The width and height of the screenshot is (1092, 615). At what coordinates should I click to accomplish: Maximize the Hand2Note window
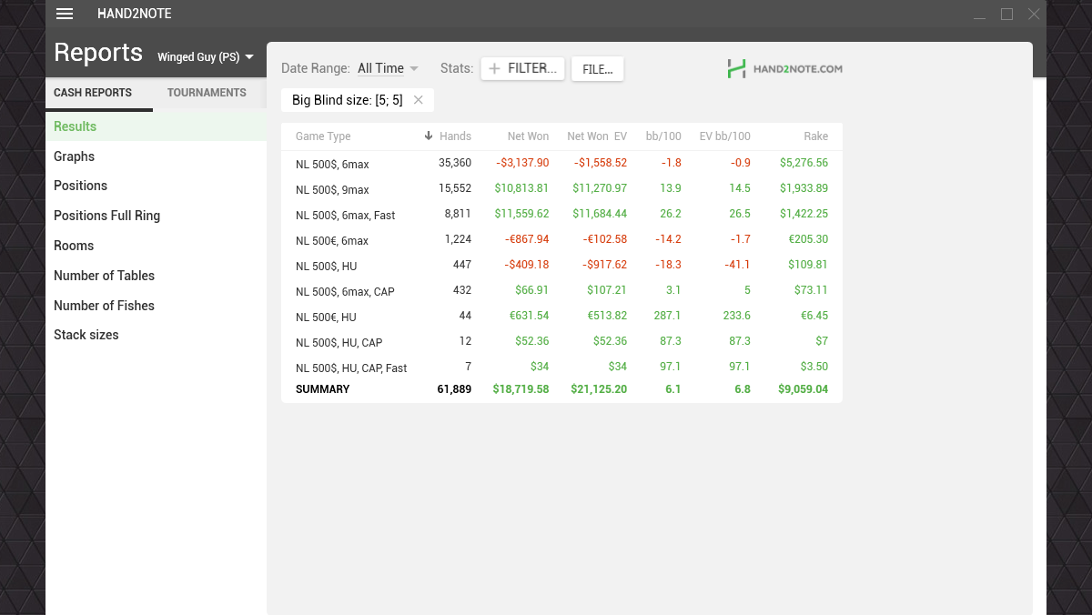point(1006,14)
